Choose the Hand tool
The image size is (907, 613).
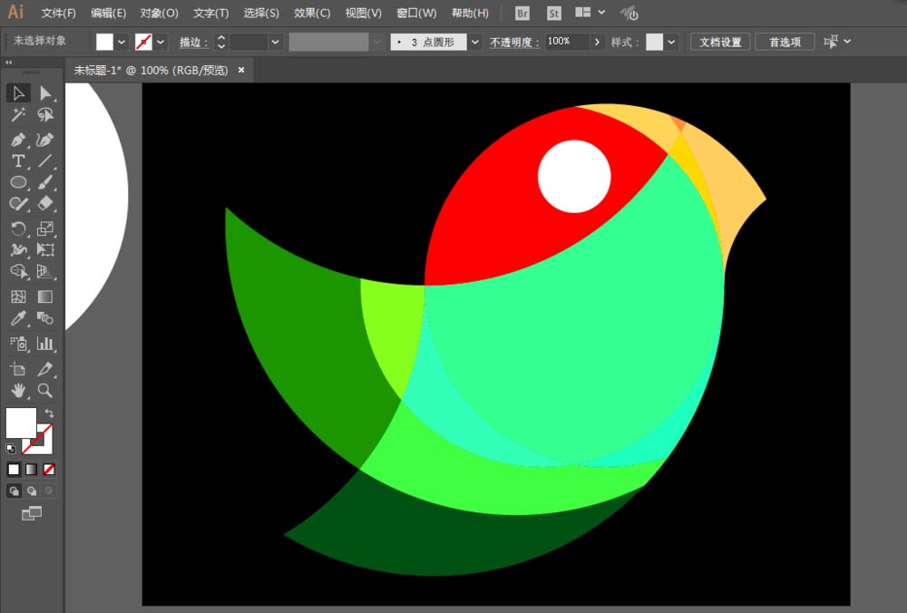[x=18, y=391]
